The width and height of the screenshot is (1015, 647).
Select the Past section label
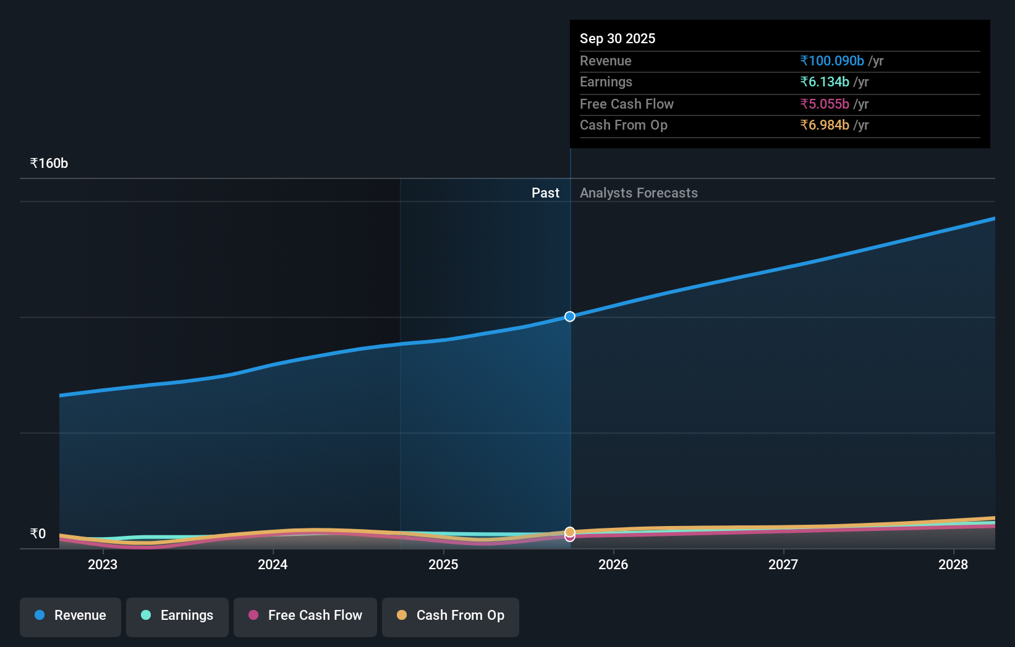point(545,193)
